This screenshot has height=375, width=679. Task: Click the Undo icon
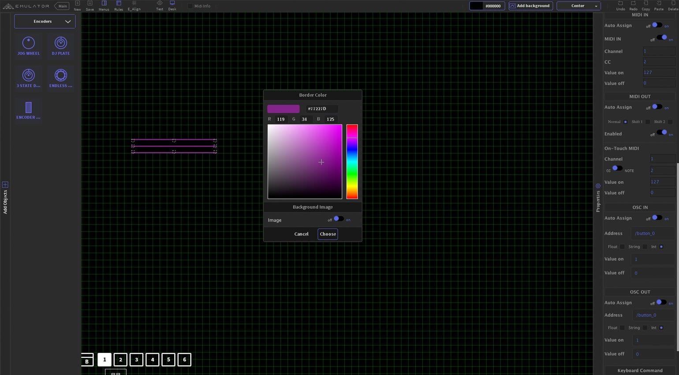click(620, 4)
